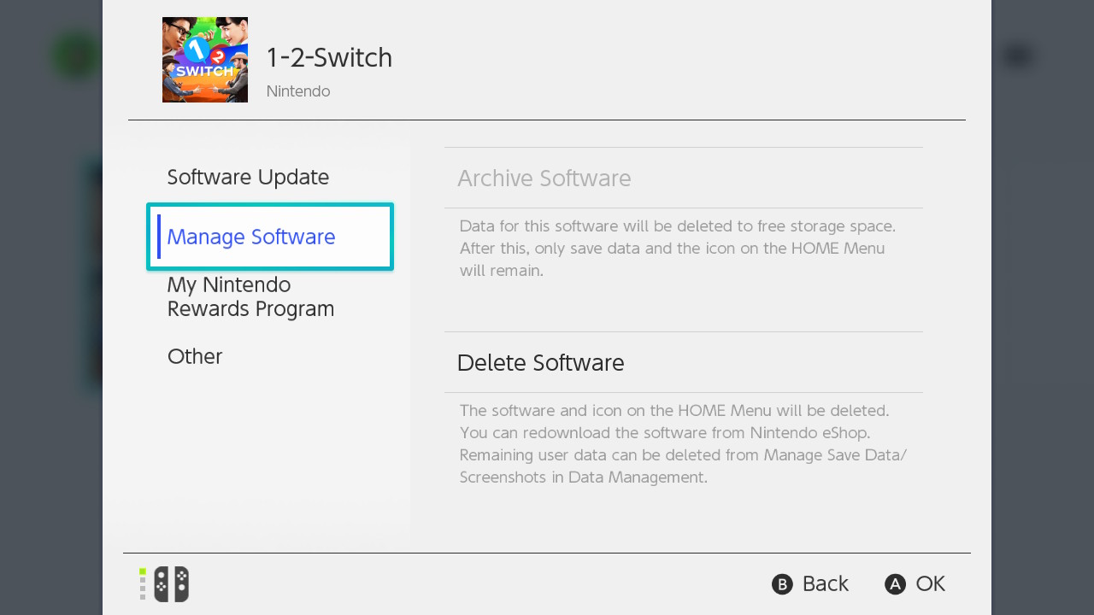Click the dimmed icon at top-right background
Viewport: 1094px width, 615px height.
1018,56
